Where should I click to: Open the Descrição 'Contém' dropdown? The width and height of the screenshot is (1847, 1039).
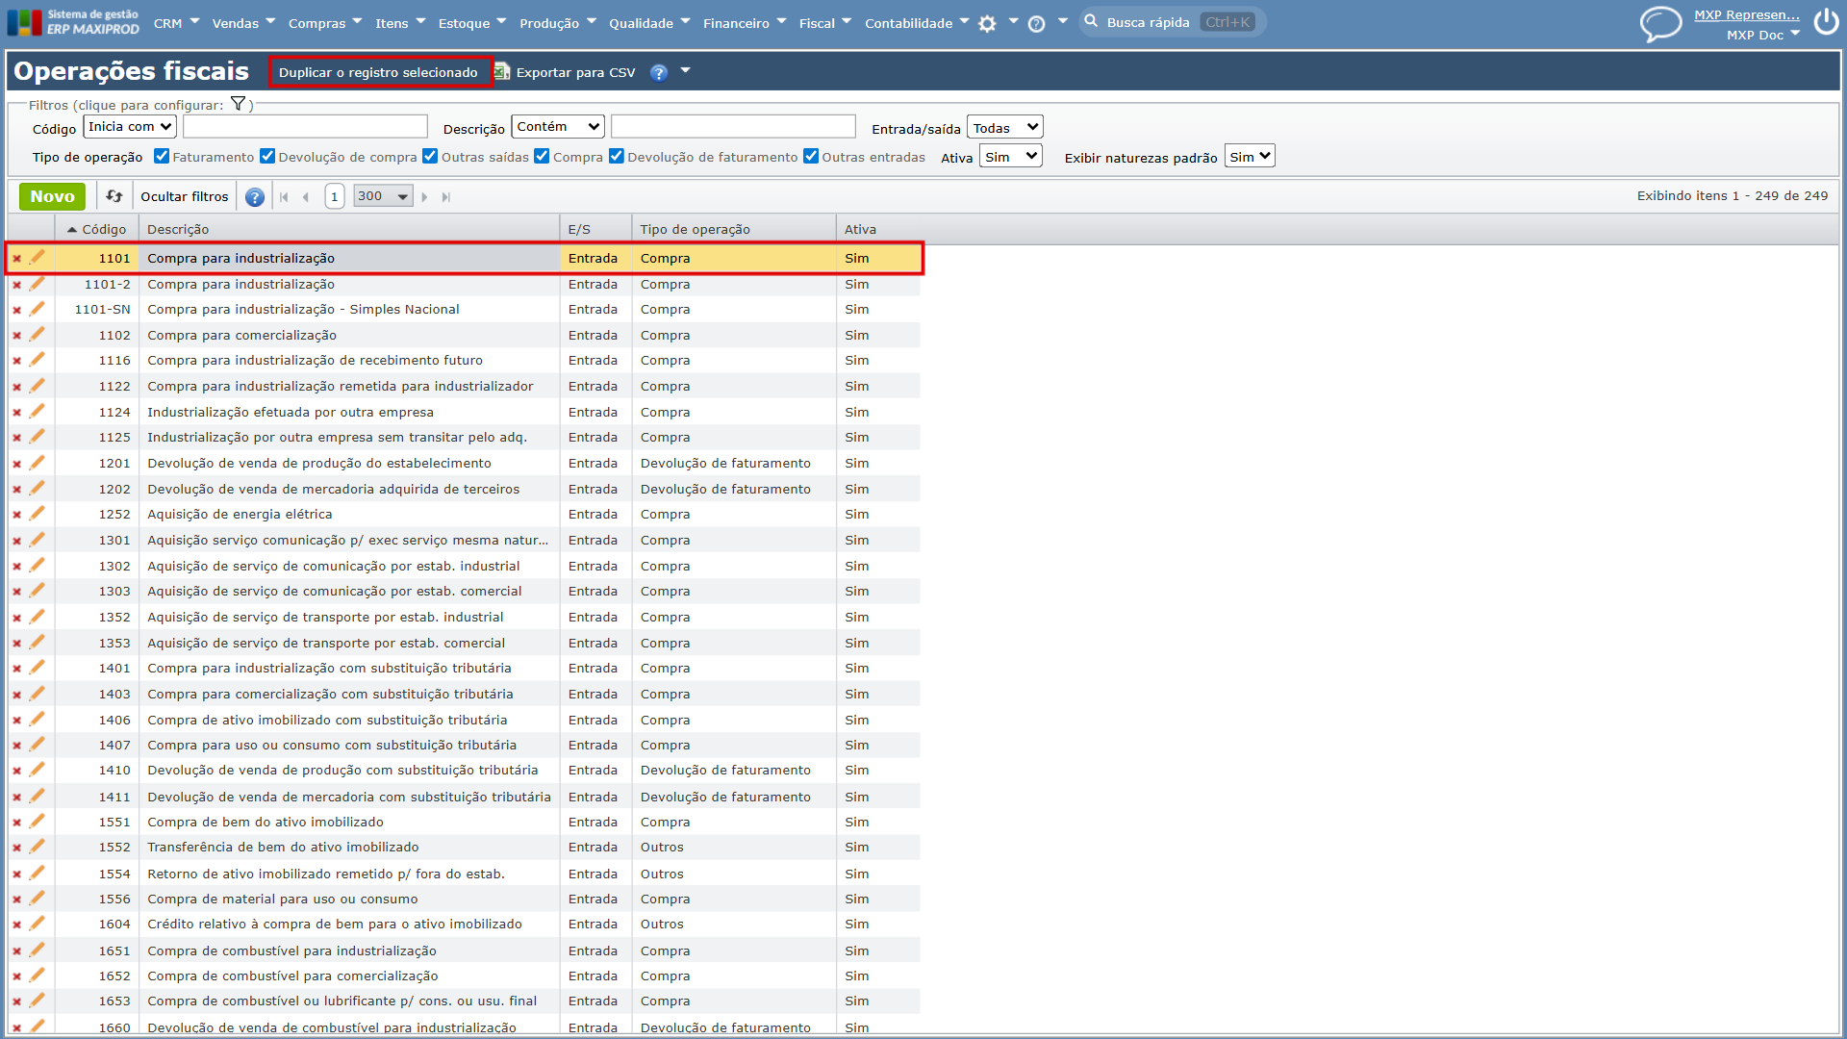point(558,127)
